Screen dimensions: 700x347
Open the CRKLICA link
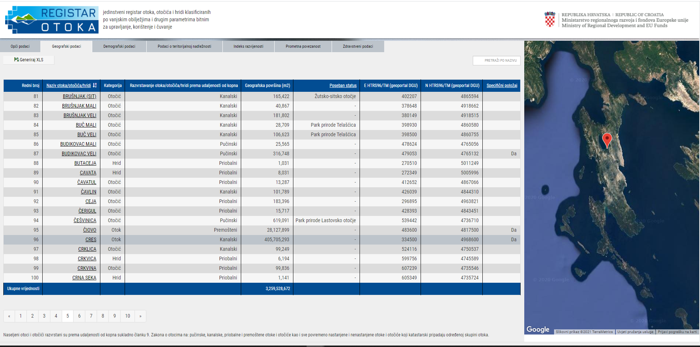87,249
